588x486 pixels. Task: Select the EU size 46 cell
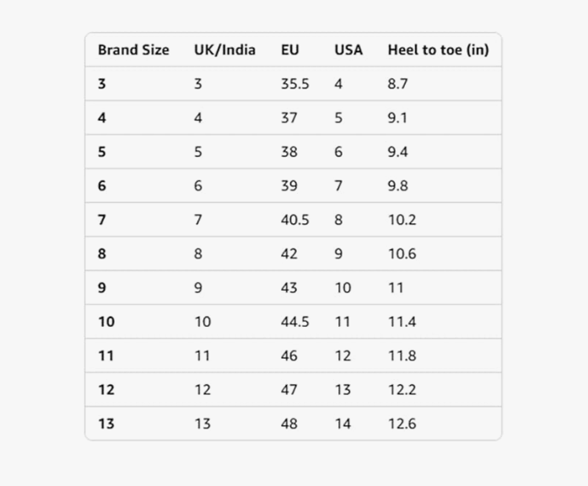tap(289, 355)
